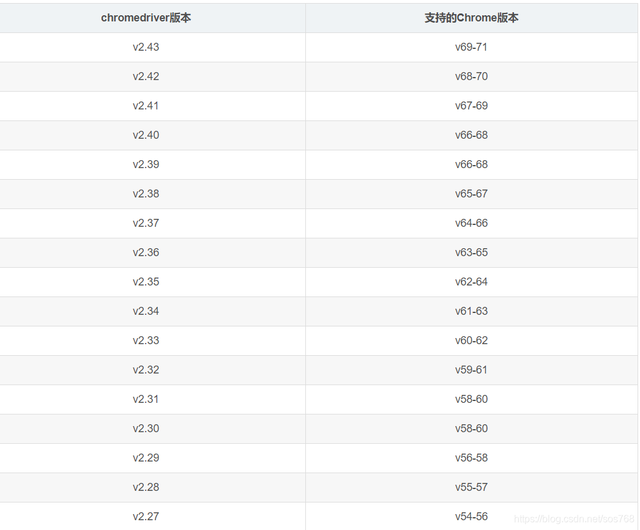This screenshot has height=530, width=640.
Task: Select the v56-58 cell
Action: [471, 458]
